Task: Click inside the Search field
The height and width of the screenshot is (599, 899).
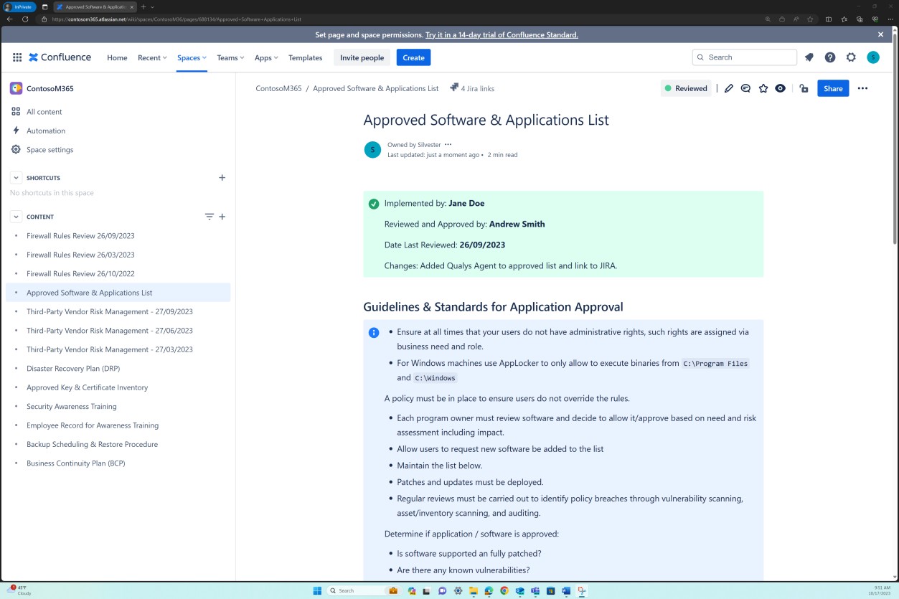Action: click(744, 57)
